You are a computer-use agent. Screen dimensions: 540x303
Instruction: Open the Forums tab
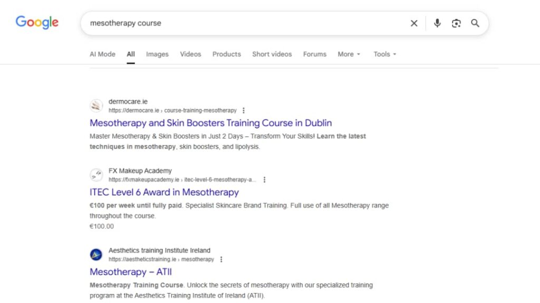click(x=314, y=54)
